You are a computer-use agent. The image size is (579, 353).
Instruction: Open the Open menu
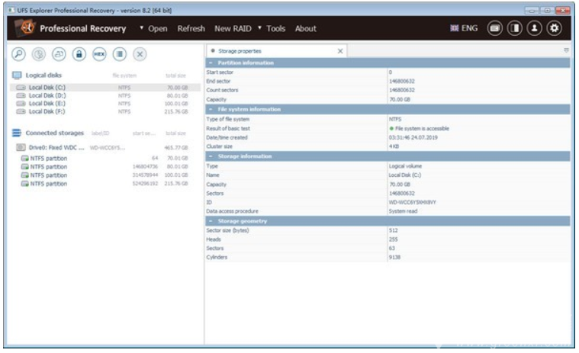(x=158, y=28)
